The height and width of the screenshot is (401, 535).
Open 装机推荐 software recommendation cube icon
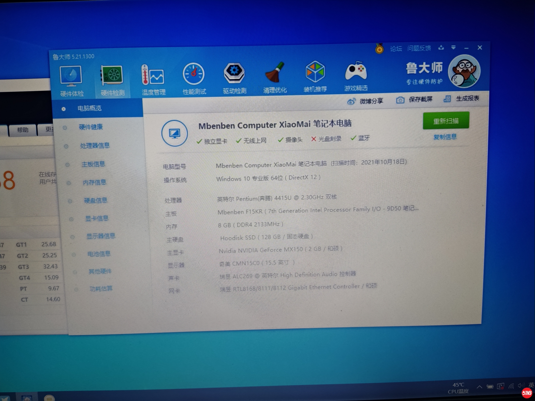pos(315,76)
